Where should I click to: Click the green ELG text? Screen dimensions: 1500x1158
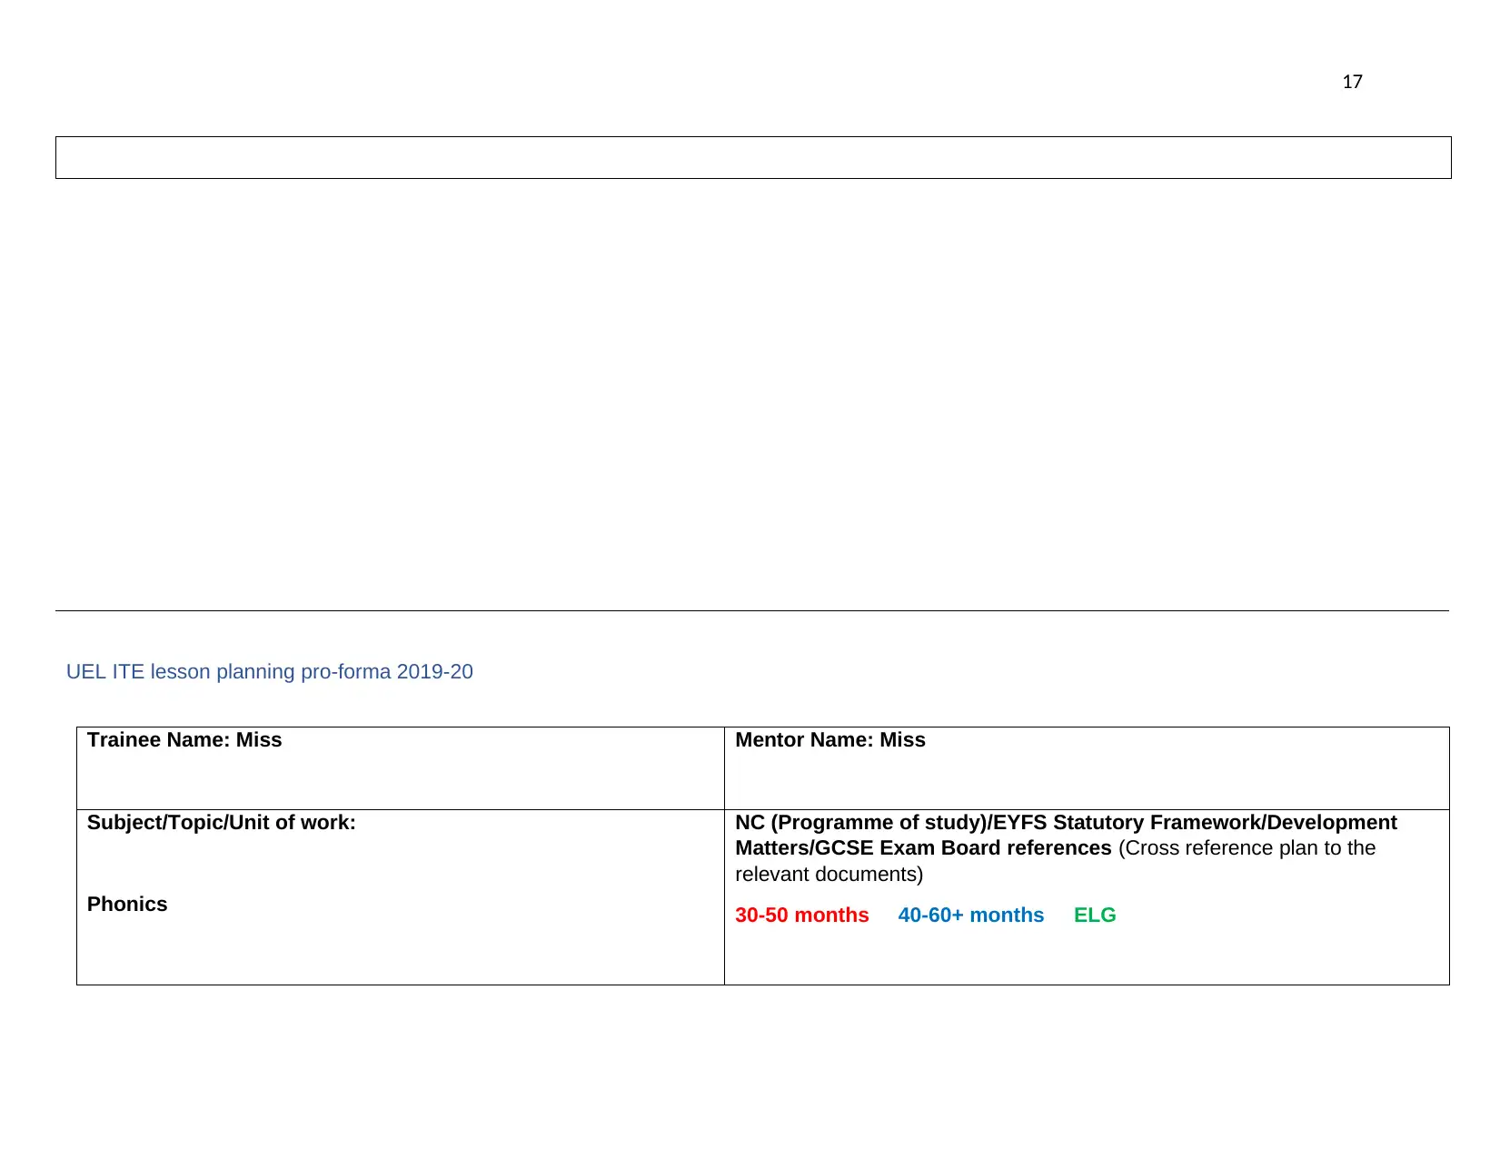[1095, 915]
